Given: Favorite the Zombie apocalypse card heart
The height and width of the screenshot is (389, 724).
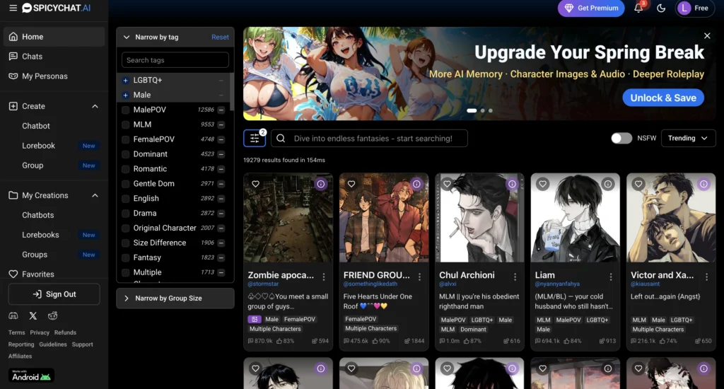Looking at the screenshot, I should pos(256,184).
